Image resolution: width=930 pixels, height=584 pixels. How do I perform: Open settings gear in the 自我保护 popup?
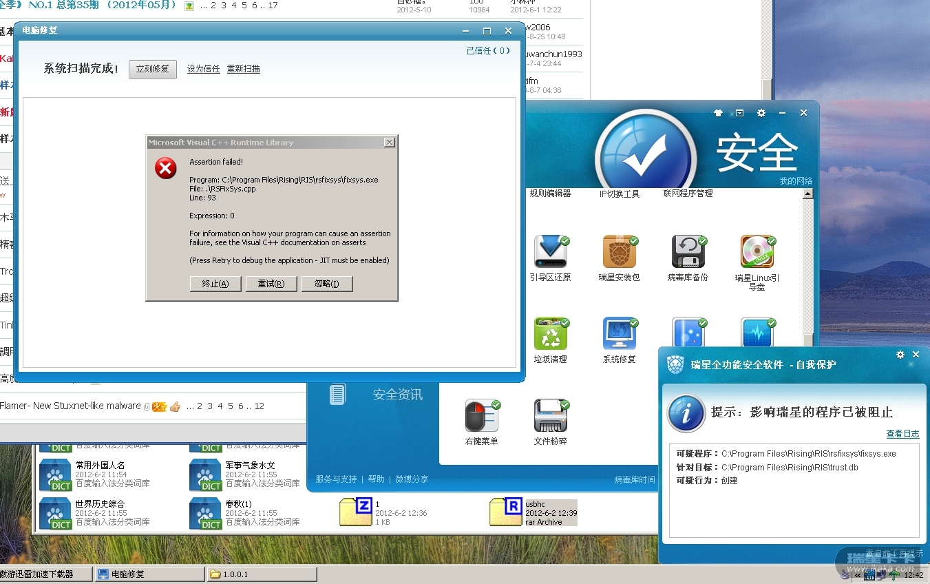(900, 355)
